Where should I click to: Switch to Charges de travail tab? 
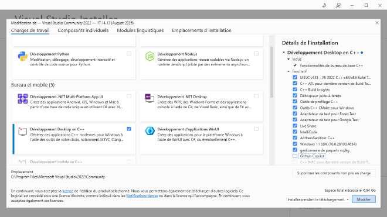(30, 30)
